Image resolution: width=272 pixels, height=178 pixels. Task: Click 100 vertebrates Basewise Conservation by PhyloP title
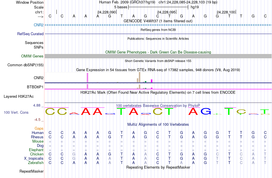click(x=158, y=105)
